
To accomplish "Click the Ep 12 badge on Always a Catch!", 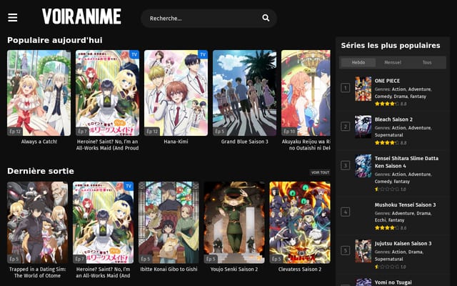I will pos(15,132).
